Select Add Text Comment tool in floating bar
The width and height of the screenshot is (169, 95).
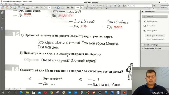[94, 6]
